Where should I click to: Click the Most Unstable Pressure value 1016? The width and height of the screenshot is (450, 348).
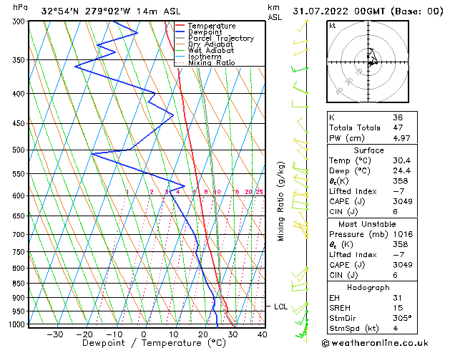point(403,234)
